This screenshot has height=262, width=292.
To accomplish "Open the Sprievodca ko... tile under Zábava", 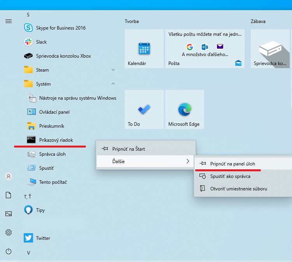I will point(270,49).
